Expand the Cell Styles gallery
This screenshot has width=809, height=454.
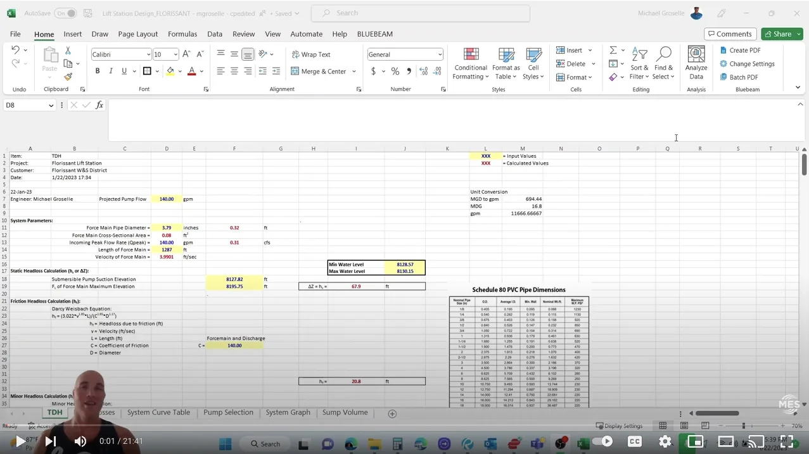533,63
